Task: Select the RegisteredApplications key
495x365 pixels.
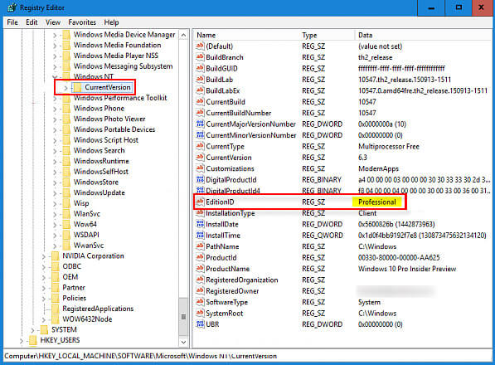Action: pyautogui.click(x=98, y=309)
